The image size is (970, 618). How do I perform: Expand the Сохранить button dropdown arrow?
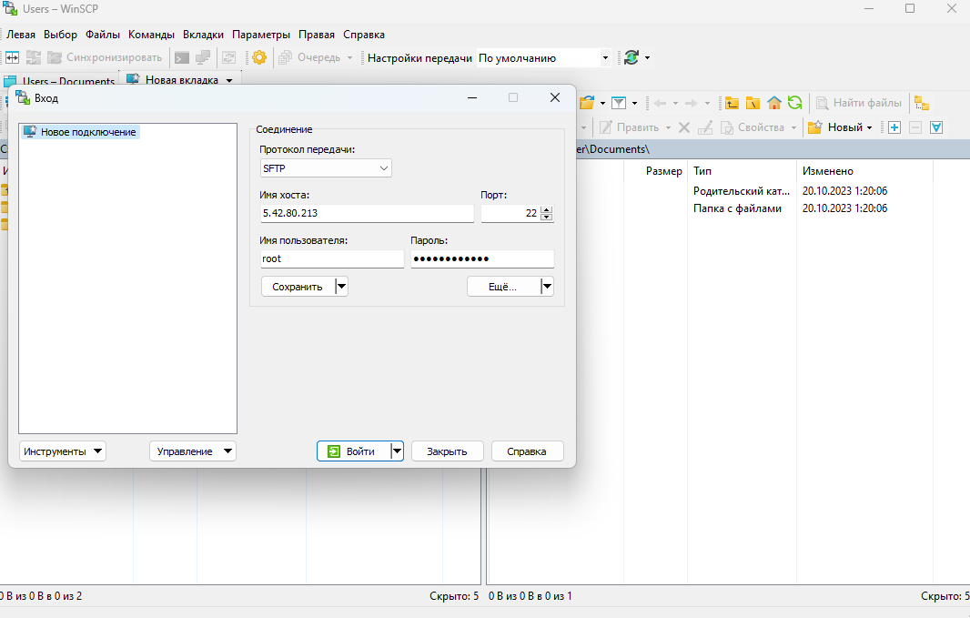point(341,287)
